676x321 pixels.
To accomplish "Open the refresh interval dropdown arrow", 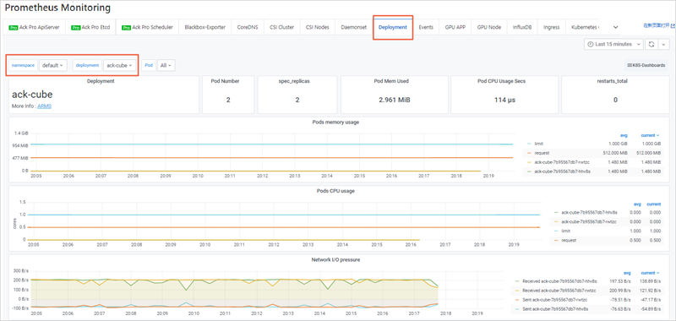I will (x=663, y=44).
